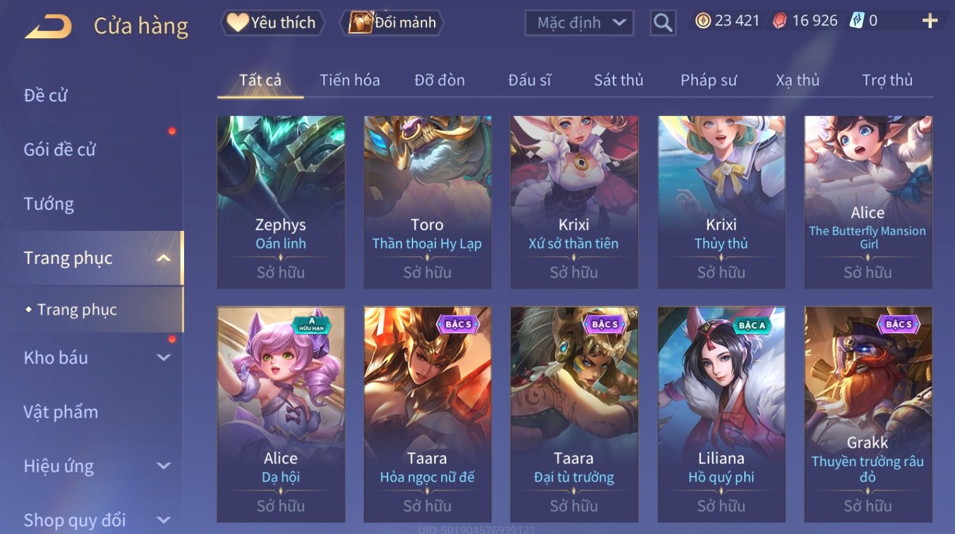Click the blue voucher currency icon
This screenshot has height=534, width=955.
click(857, 20)
